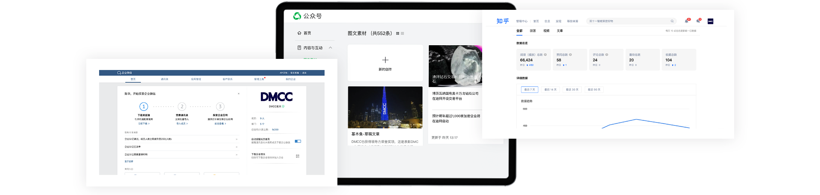Click the help icon next to 评论总数
The height and width of the screenshot is (195, 820).
tap(607, 55)
